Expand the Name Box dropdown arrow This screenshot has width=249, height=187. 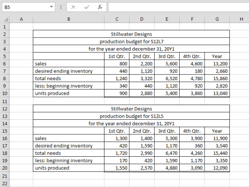51,7
